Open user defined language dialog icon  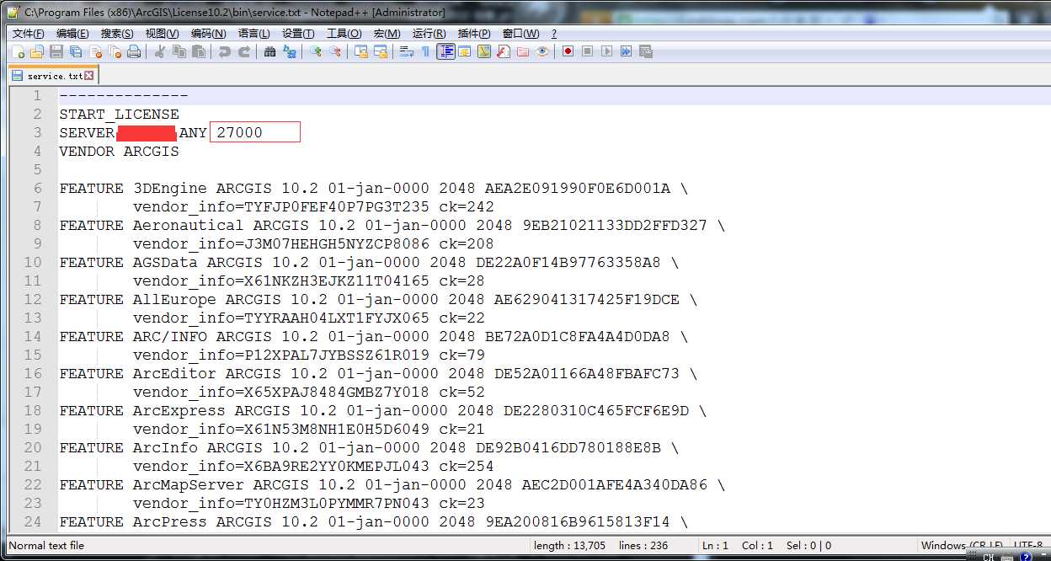(465, 51)
